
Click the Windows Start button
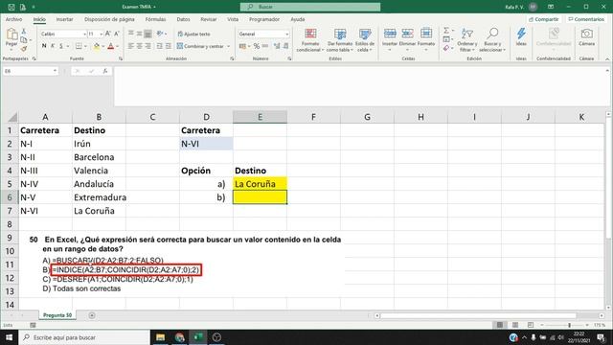[x=9, y=337]
